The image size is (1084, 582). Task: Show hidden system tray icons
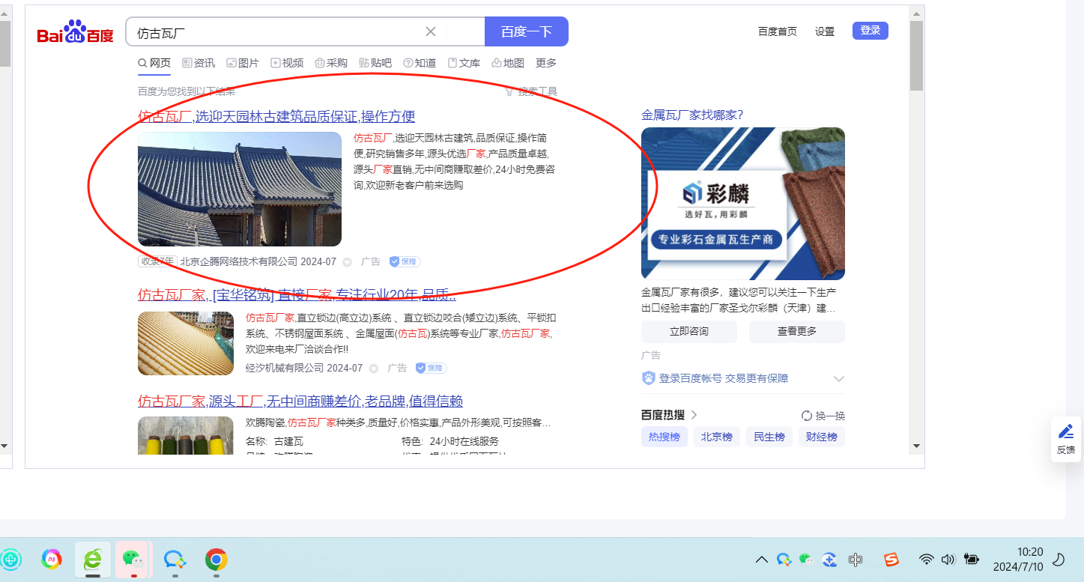coord(762,560)
